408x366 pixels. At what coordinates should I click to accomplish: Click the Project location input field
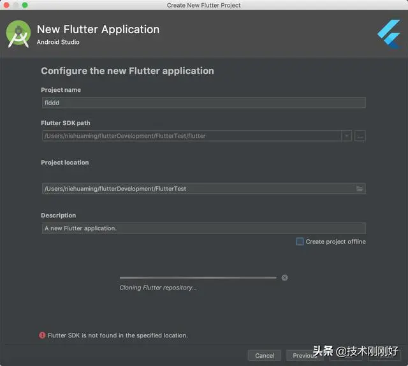pos(203,189)
